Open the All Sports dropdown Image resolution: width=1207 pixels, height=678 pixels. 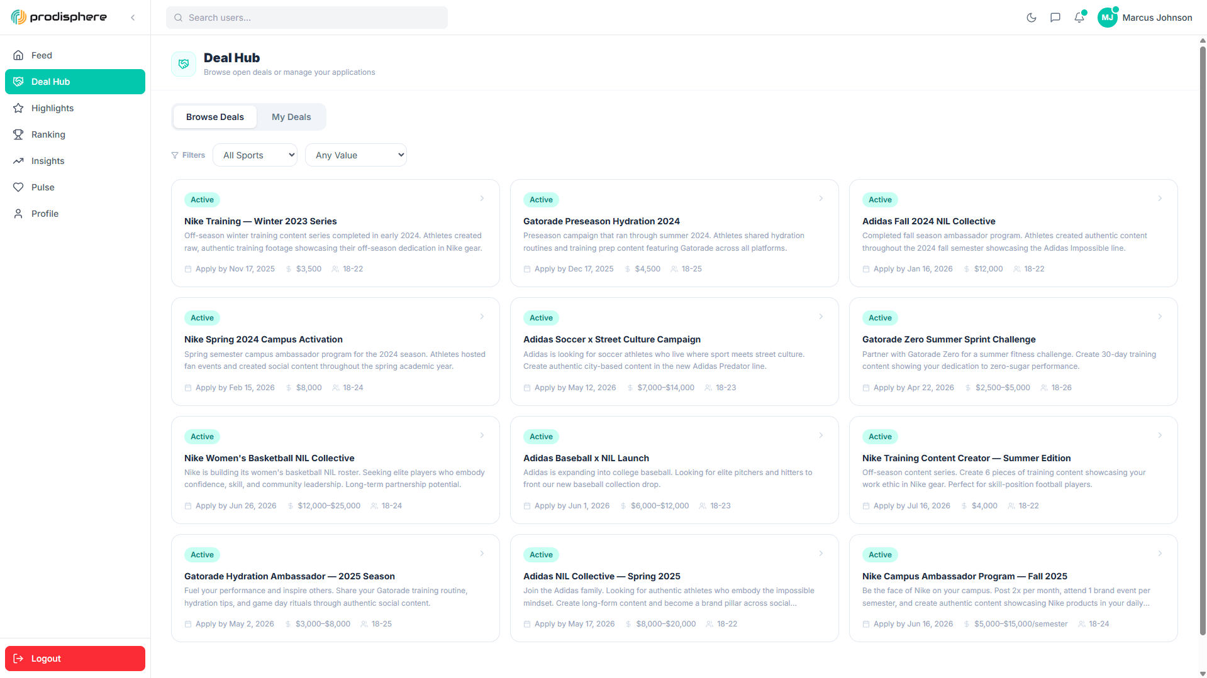click(254, 155)
